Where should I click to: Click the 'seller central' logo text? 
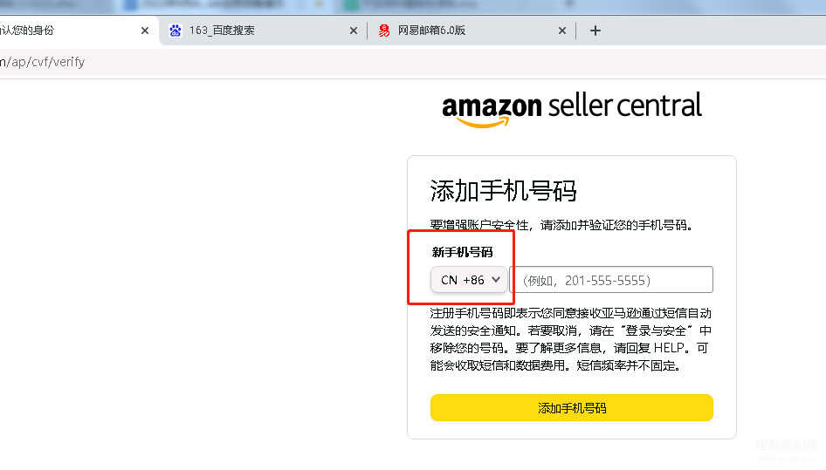[625, 106]
